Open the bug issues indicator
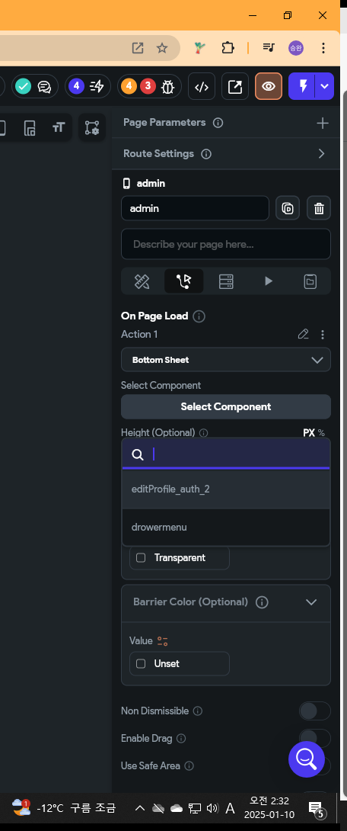 click(x=150, y=86)
